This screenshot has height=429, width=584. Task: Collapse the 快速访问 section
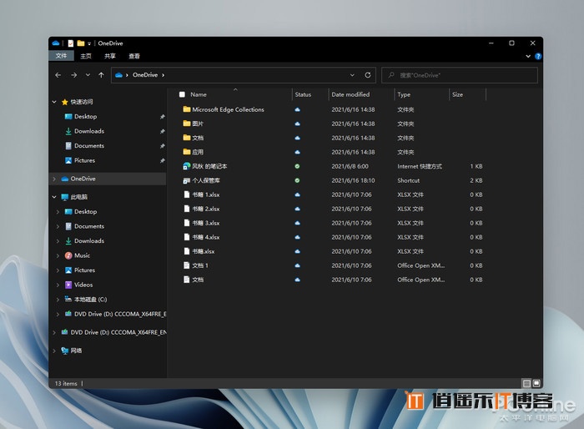coord(54,102)
